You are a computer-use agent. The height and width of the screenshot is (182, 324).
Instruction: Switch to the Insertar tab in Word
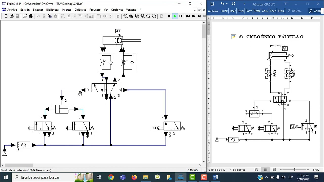(233, 11)
